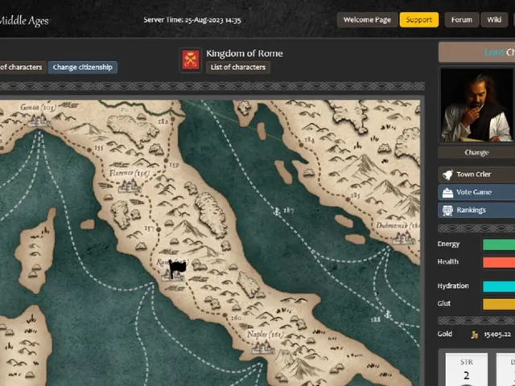515x386 pixels.
Task: Click Change citizenship button
Action: 82,68
